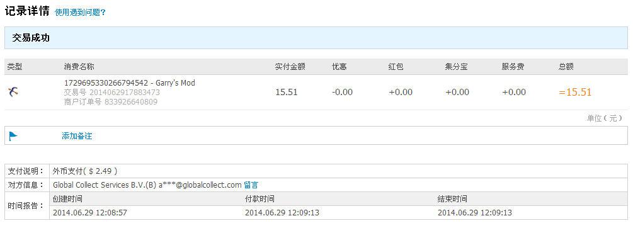Click the 交易号 transaction number text
This screenshot has width=633, height=245.
(x=112, y=93)
